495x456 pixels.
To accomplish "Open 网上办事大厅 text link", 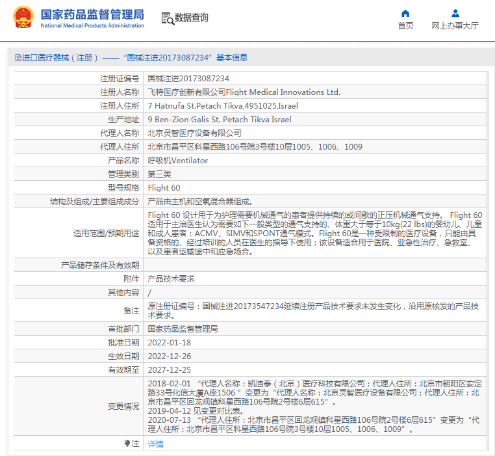I will click(455, 26).
